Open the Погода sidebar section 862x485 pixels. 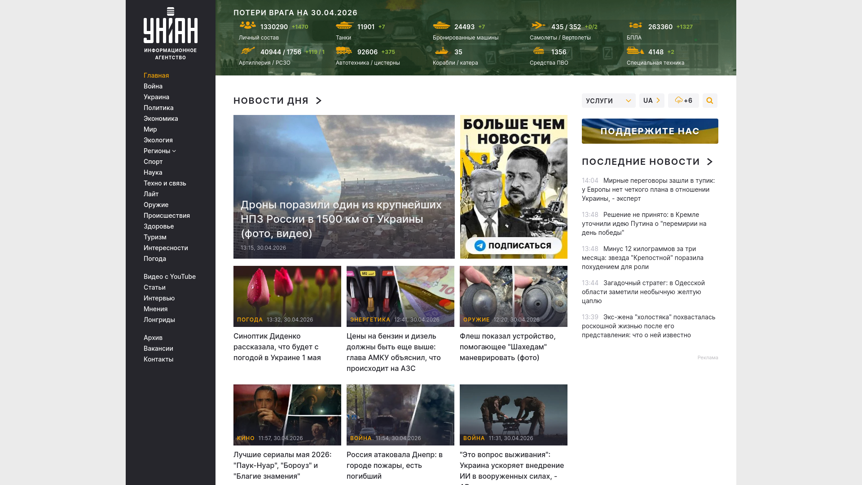tap(155, 259)
